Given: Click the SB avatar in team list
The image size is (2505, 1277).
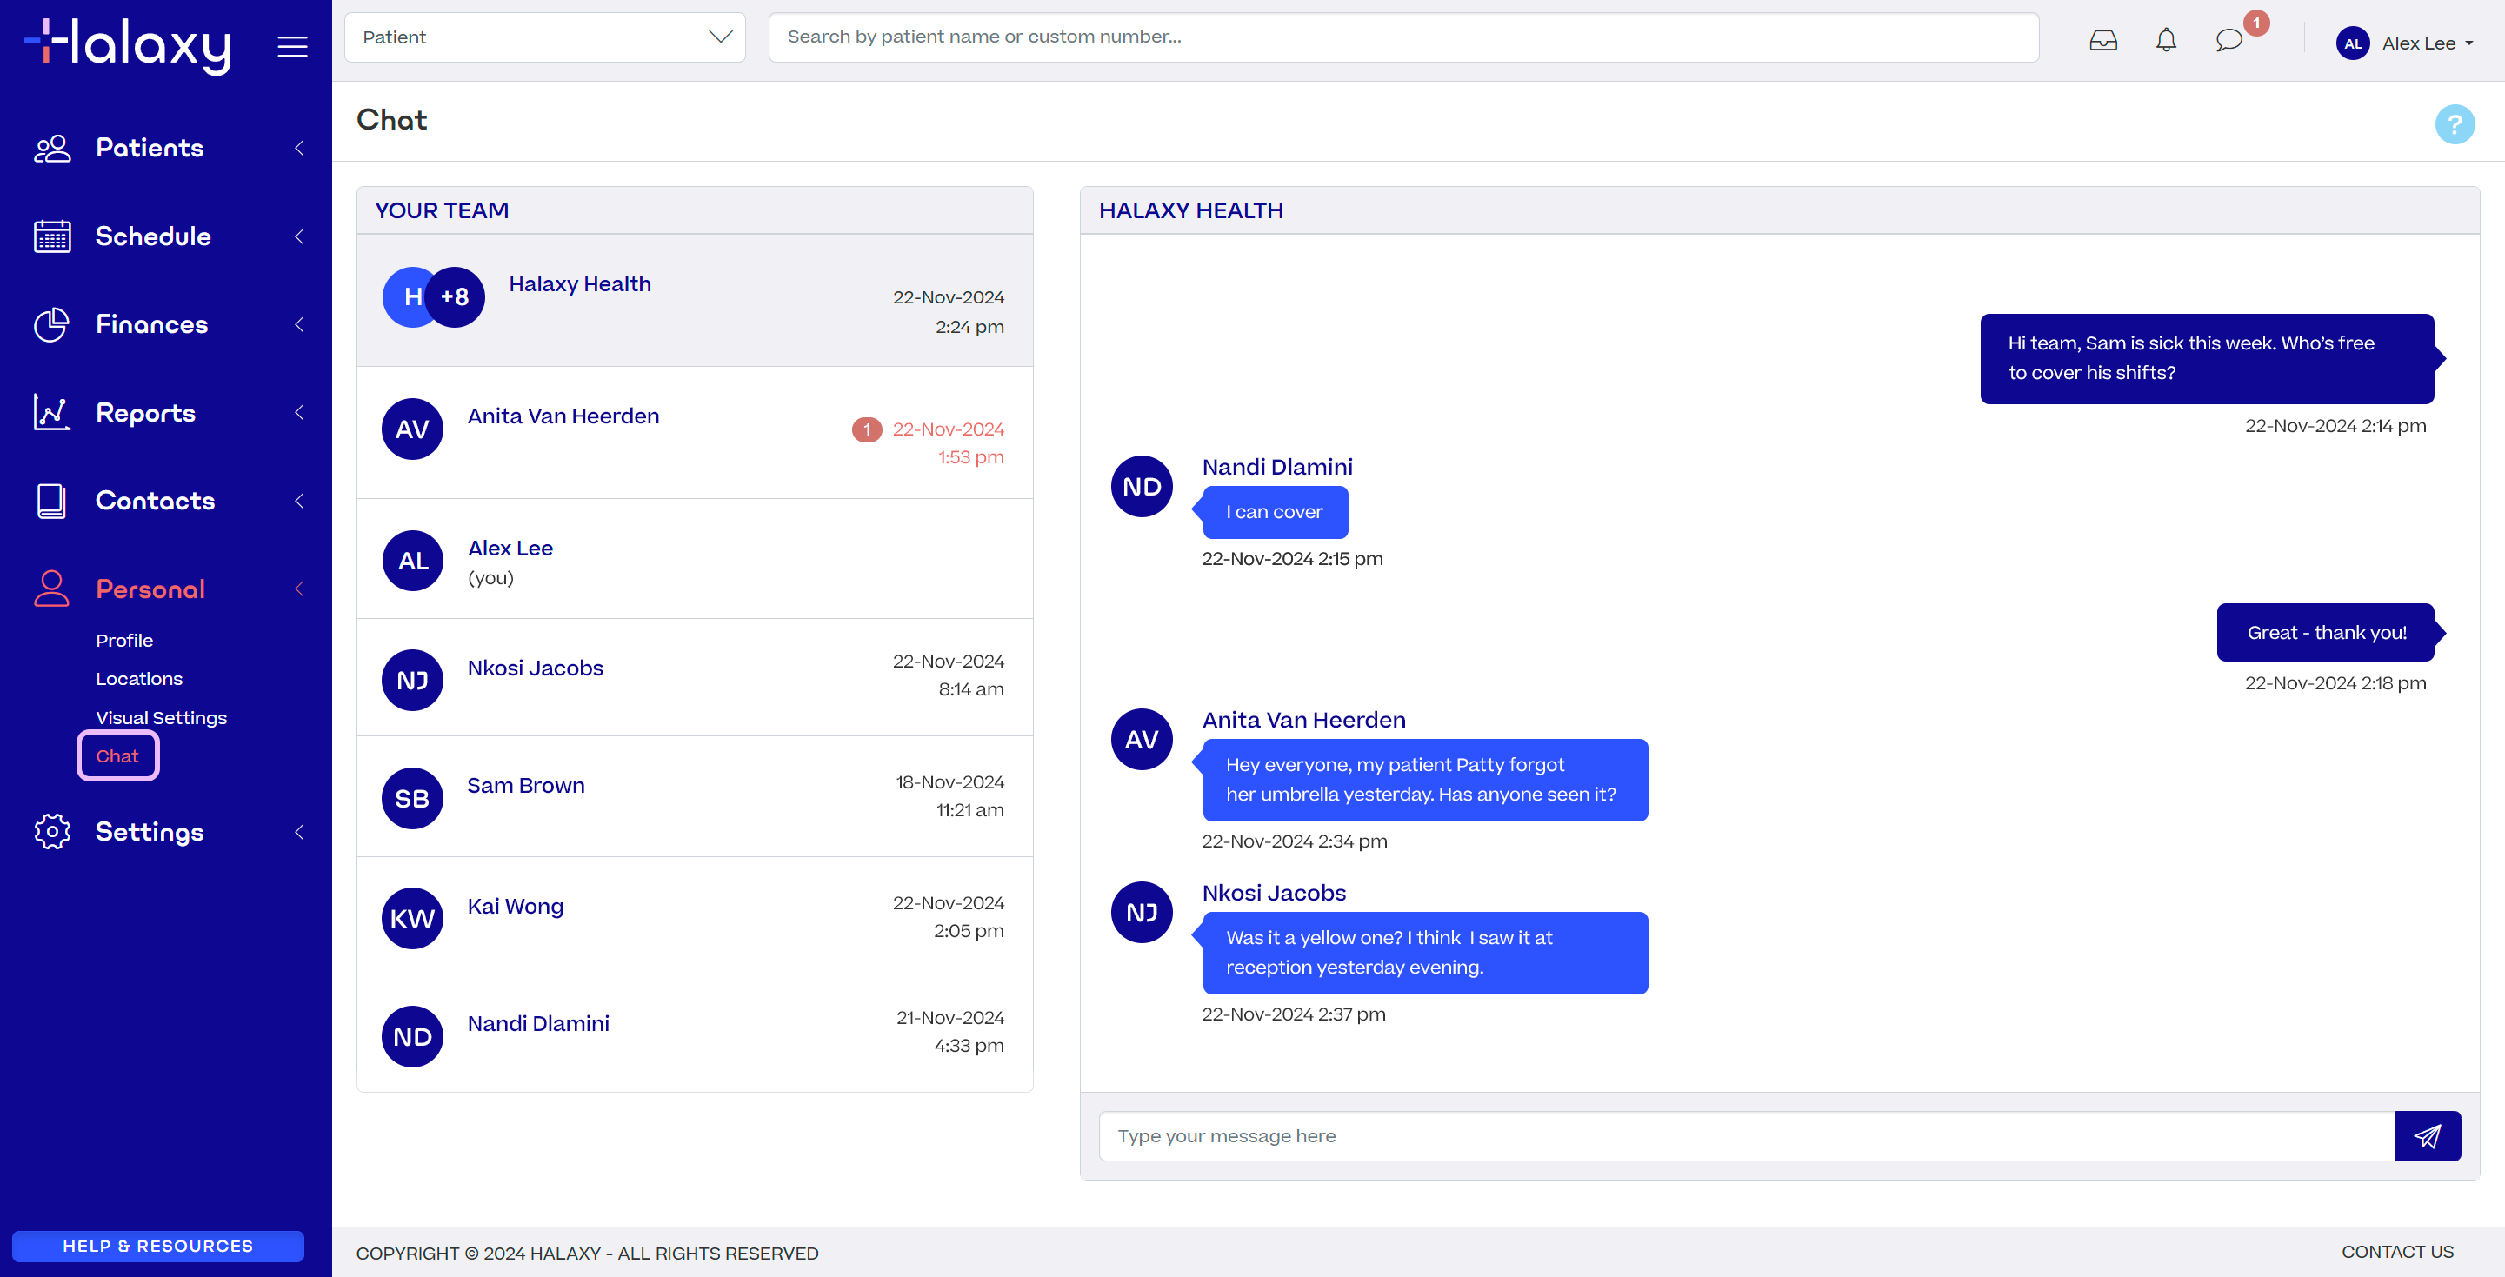Looking at the screenshot, I should pos(412,799).
